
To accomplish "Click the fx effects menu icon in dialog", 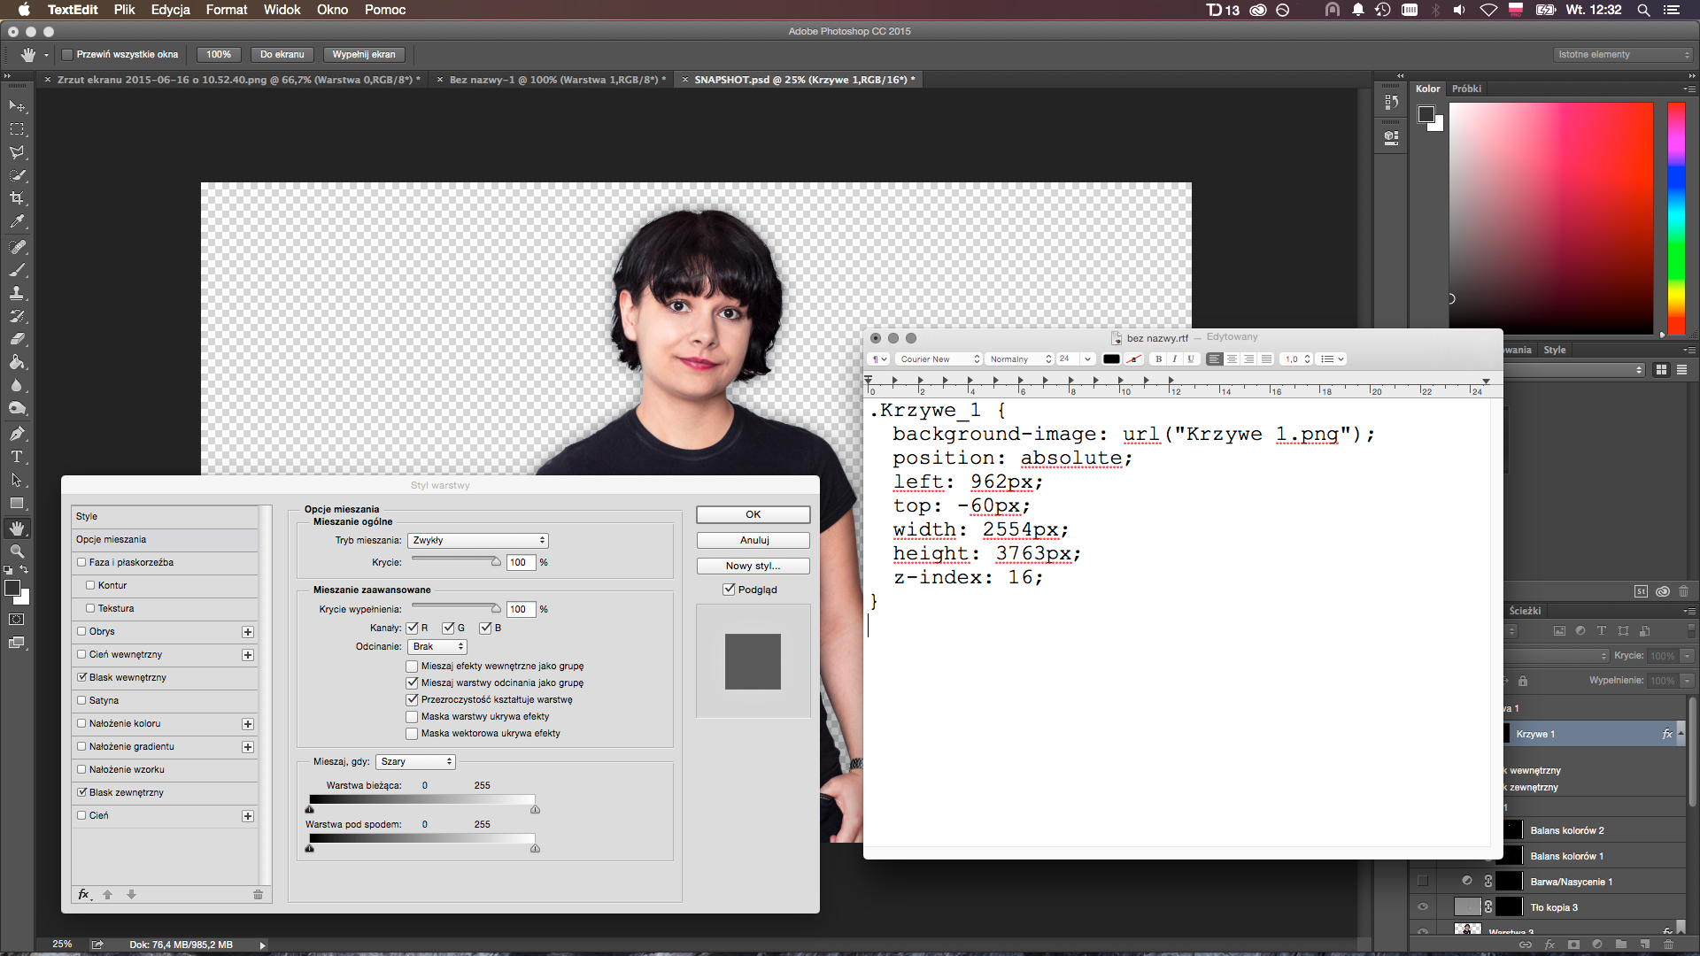I will point(84,894).
